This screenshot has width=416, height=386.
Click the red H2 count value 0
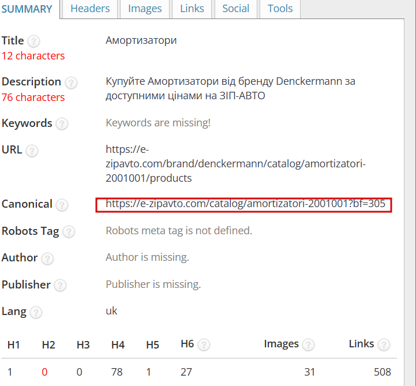point(44,372)
